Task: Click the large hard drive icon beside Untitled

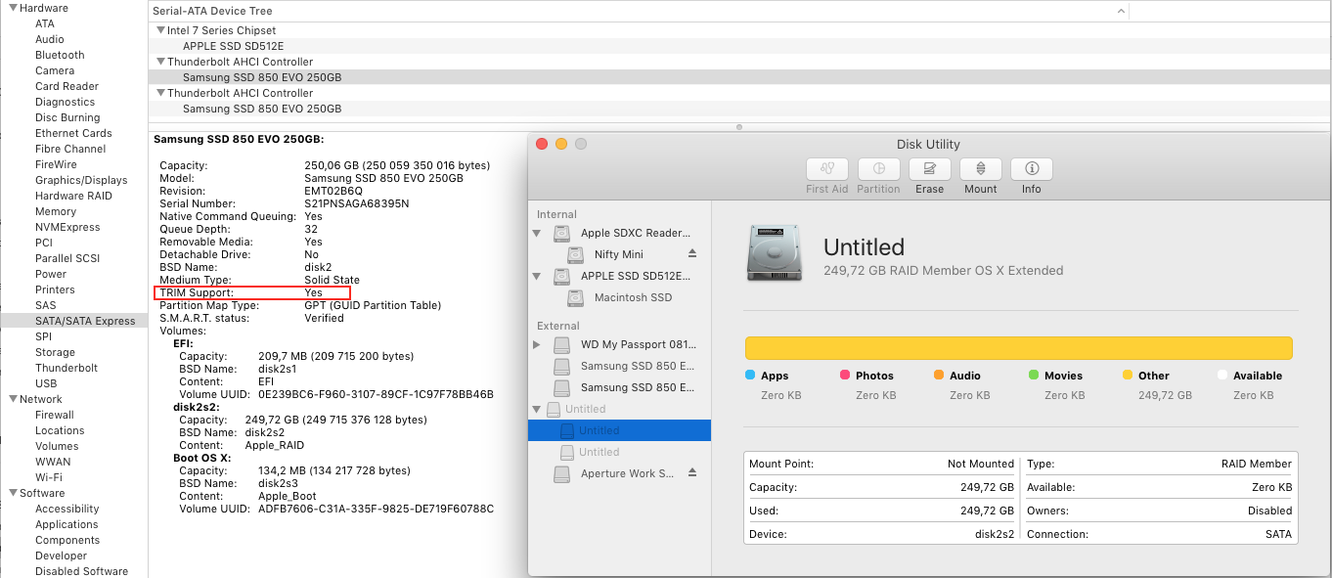Action: tap(776, 251)
